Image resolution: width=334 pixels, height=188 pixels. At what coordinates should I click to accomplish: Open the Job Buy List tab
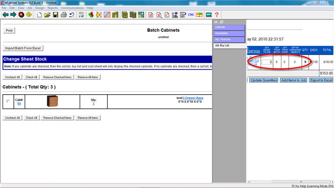pyautogui.click(x=229, y=45)
